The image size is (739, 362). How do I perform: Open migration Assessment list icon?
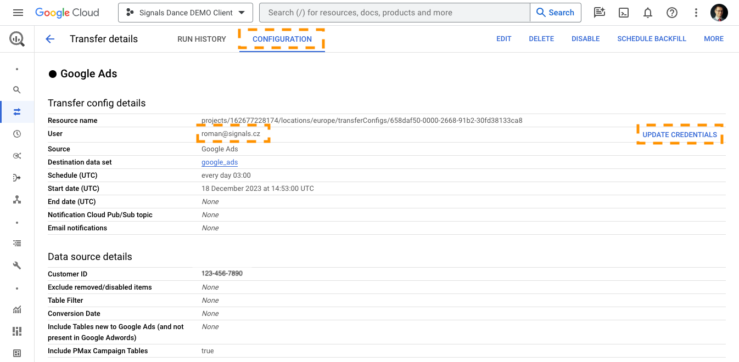tap(17, 244)
